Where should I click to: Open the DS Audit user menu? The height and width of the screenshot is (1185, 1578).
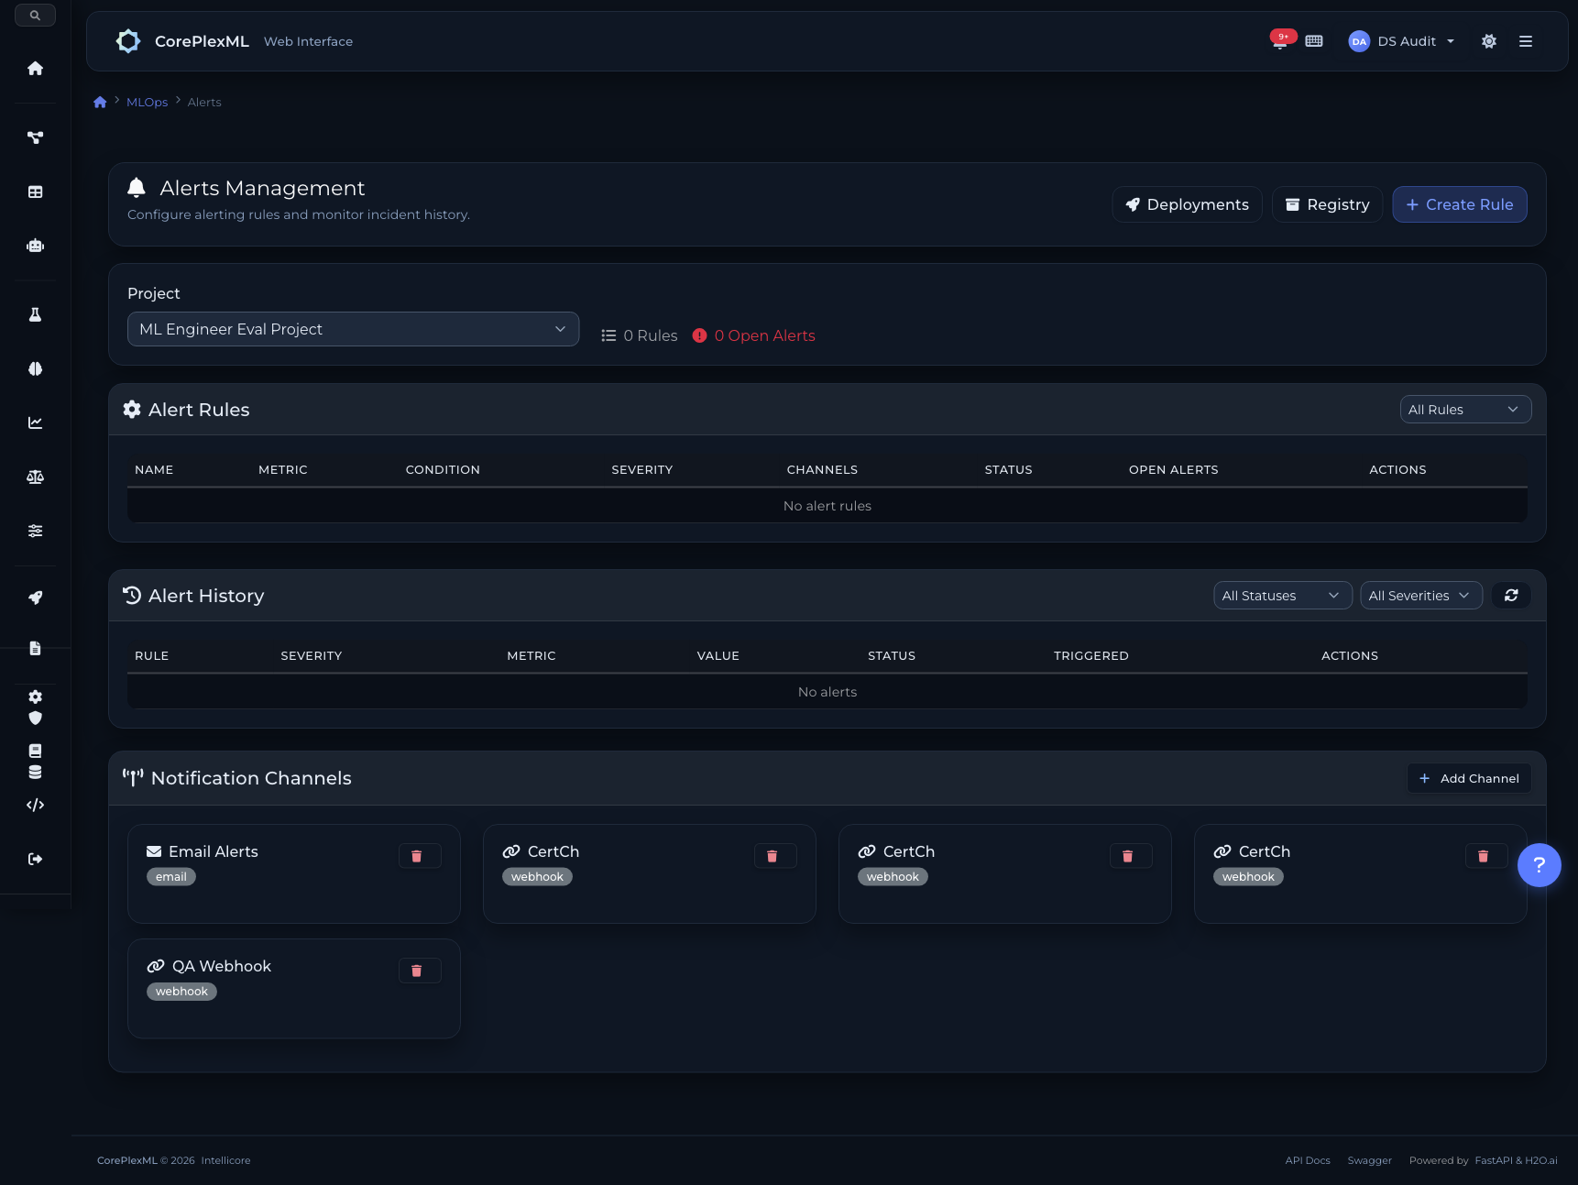coord(1401,41)
